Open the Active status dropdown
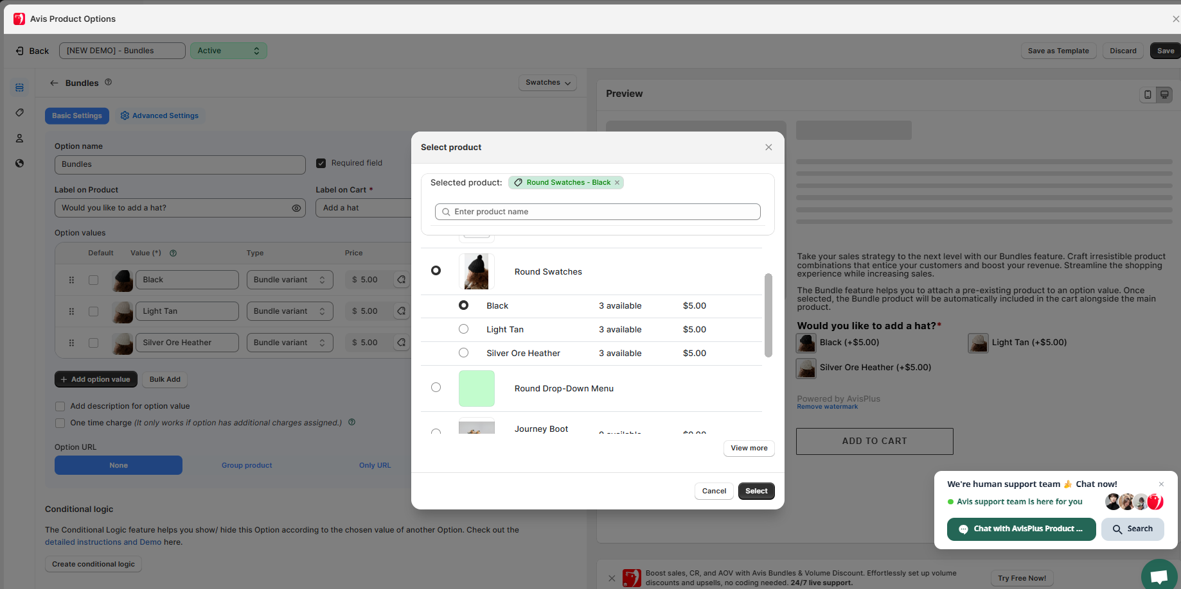 point(228,51)
